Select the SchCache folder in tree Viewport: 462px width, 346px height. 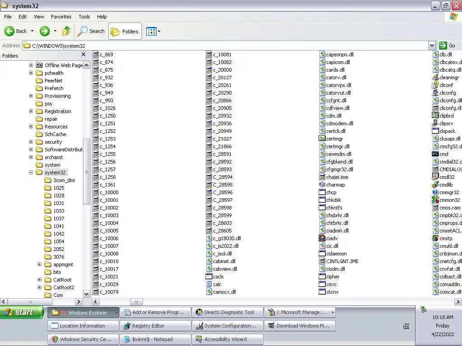(x=55, y=134)
